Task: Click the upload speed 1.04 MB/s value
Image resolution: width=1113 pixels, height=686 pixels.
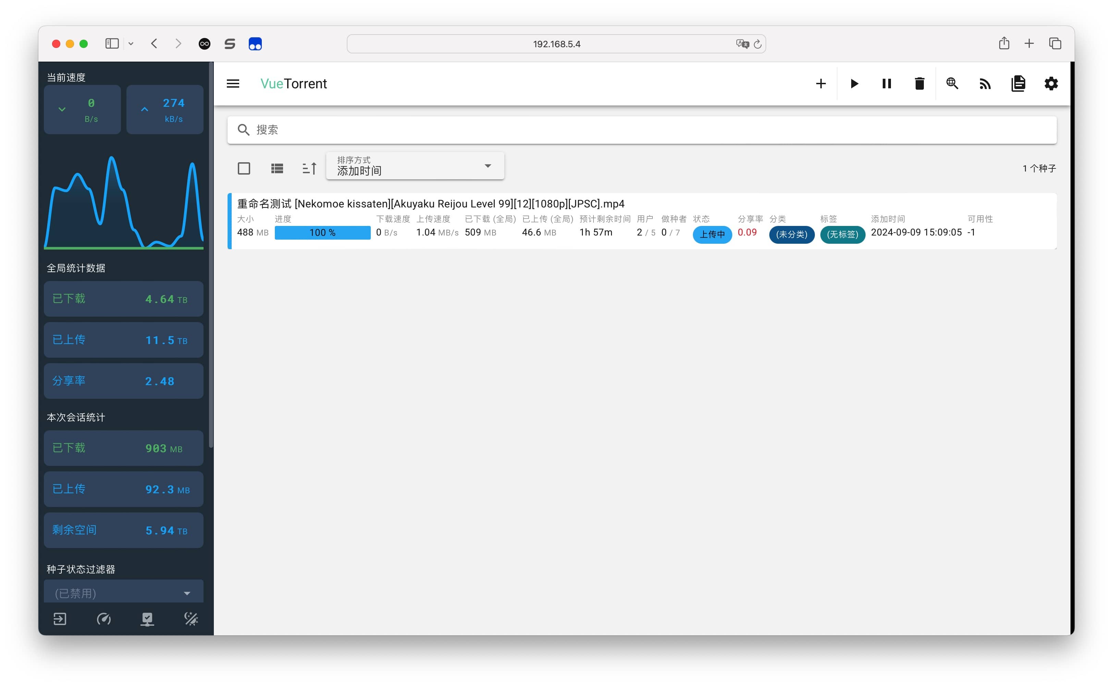Action: (x=437, y=232)
